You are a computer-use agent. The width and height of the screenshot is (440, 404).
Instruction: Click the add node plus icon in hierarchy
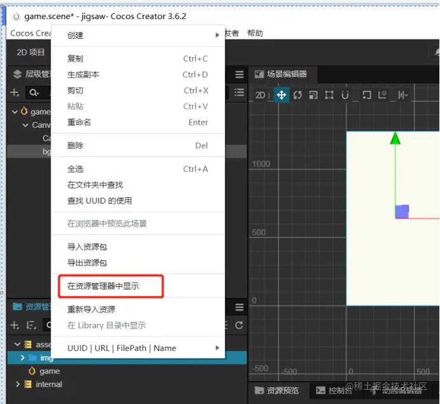pyautogui.click(x=15, y=92)
